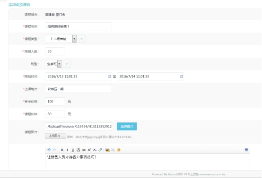Click the course name field with 如何做好销售？
This screenshot has width=262, height=178.
click(79, 26)
